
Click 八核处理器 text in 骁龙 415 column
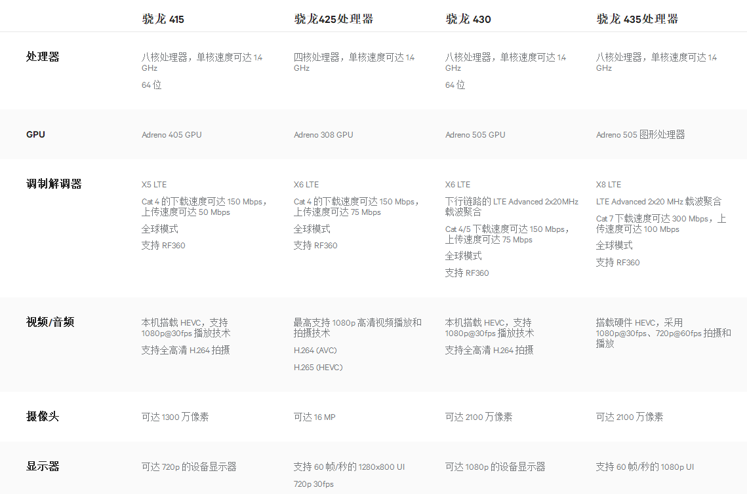coord(202,62)
